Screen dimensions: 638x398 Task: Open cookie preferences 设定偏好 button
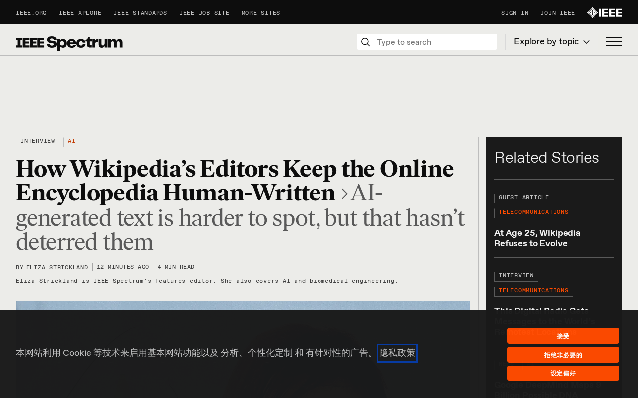click(x=563, y=373)
